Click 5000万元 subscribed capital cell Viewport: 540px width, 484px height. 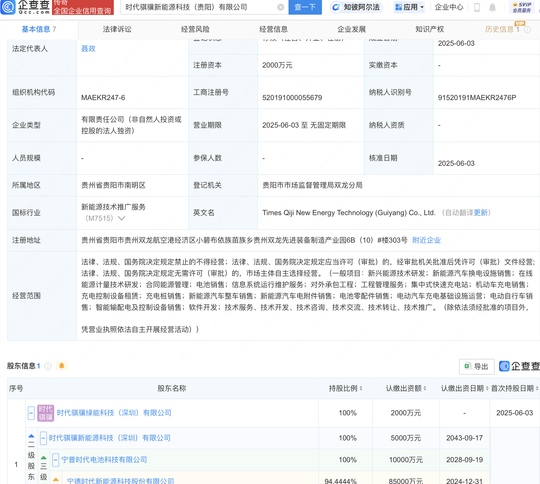click(406, 438)
